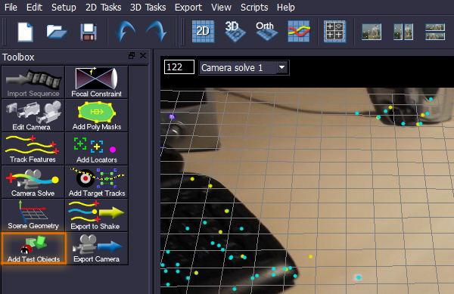Toggle the Orth orthographic view
The width and height of the screenshot is (454, 294).
pos(266,31)
